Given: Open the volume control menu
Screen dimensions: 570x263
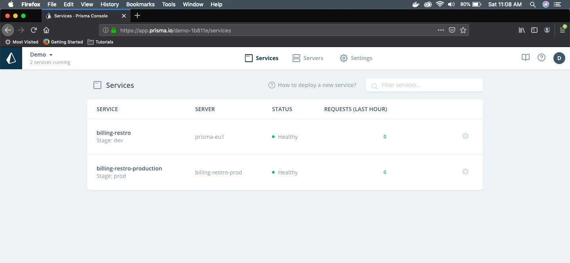Looking at the screenshot, I should [451, 4].
